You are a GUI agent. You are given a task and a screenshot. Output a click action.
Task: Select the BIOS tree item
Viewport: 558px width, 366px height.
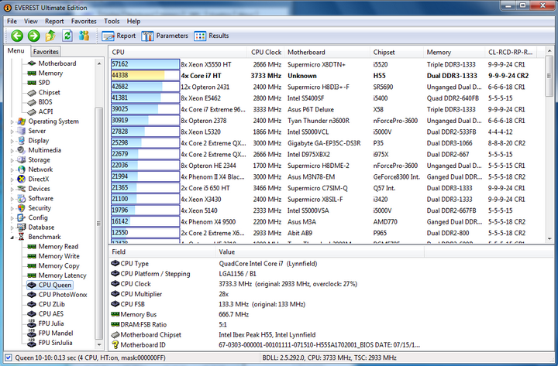45,102
